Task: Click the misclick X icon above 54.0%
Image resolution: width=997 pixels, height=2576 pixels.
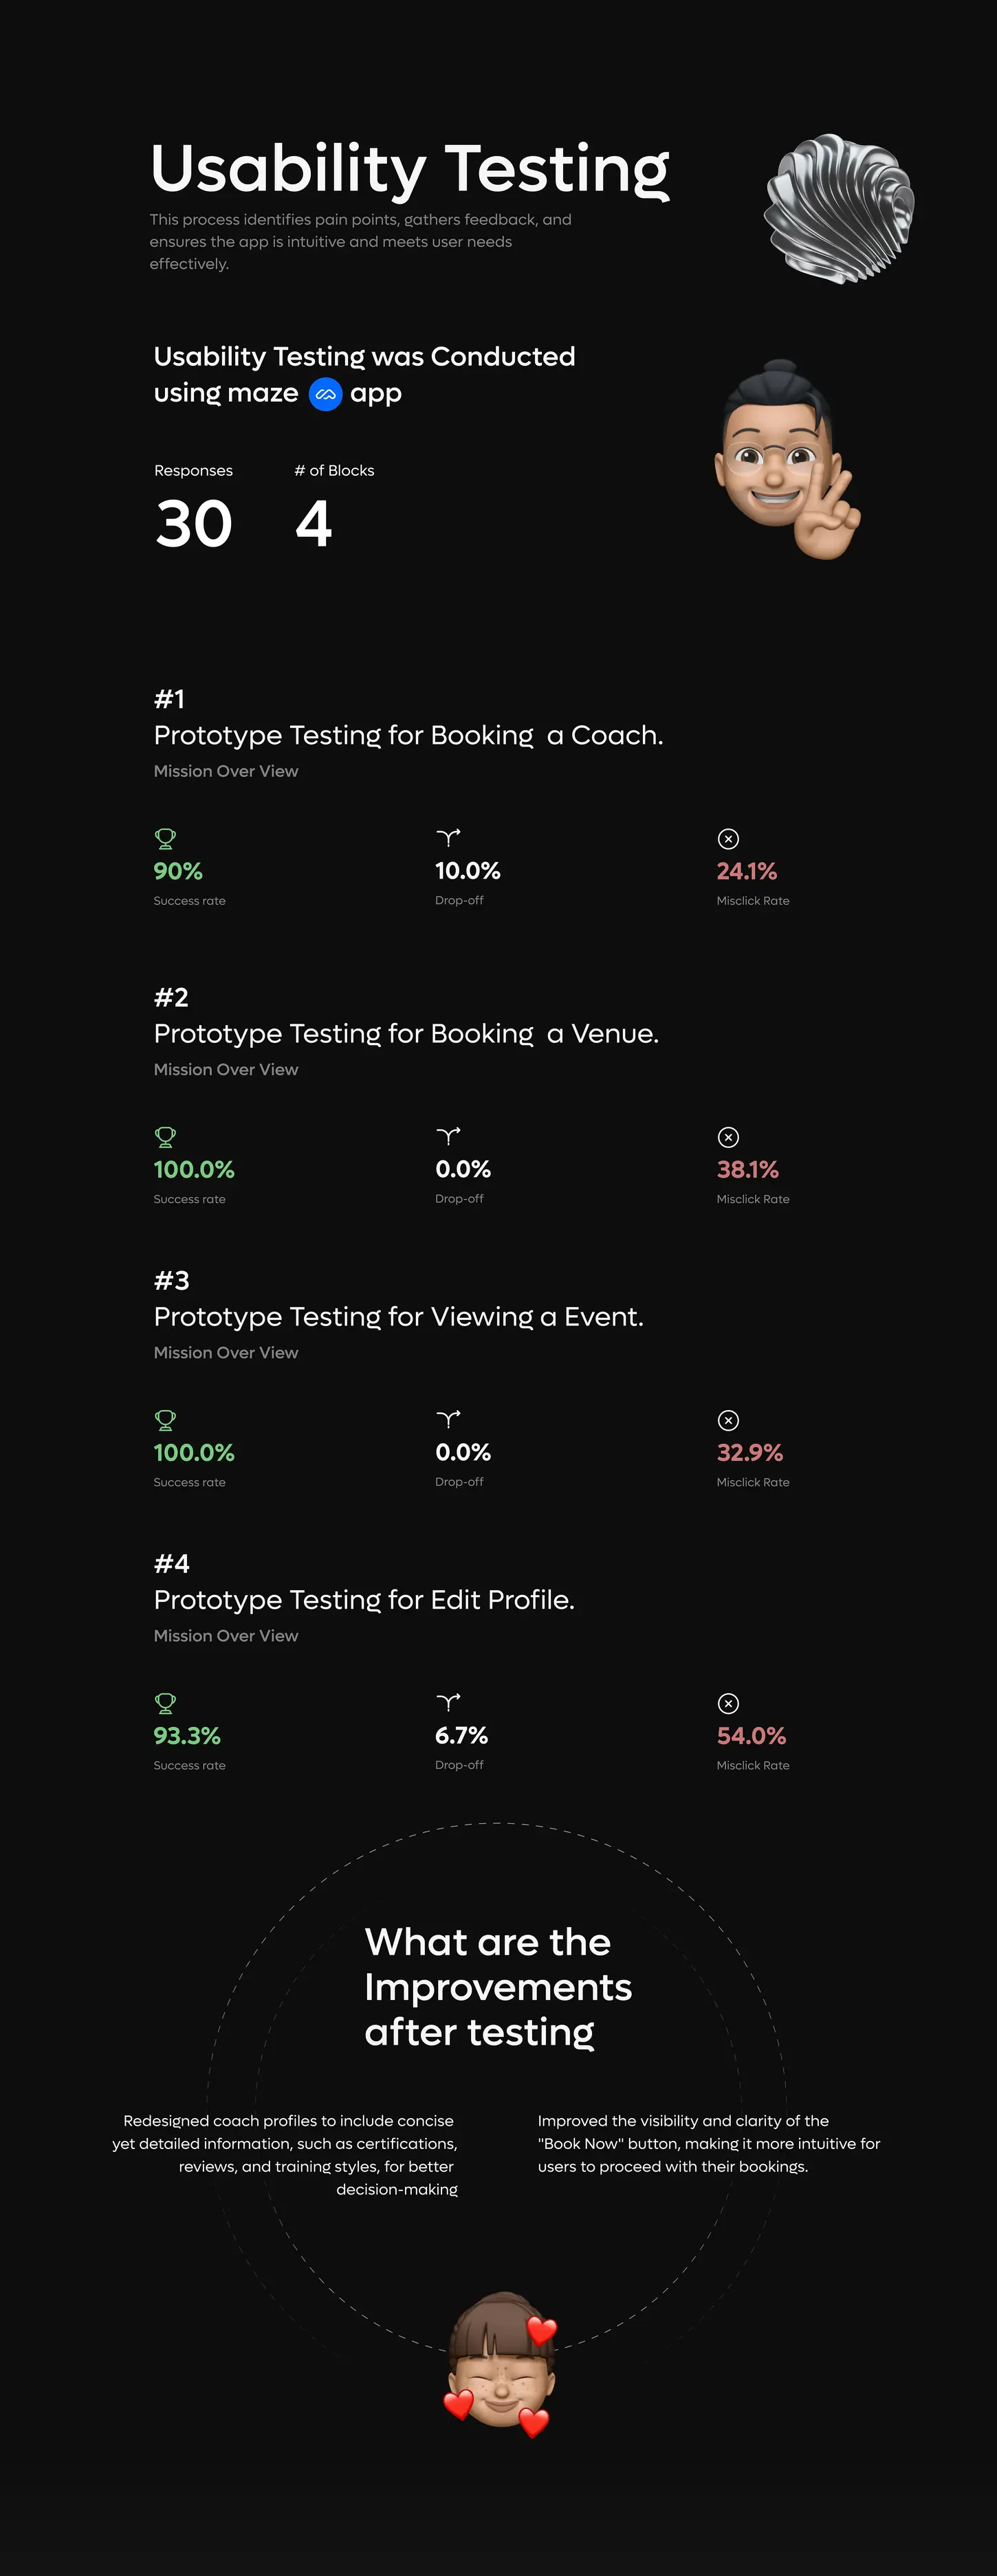Action: pos(728,1703)
